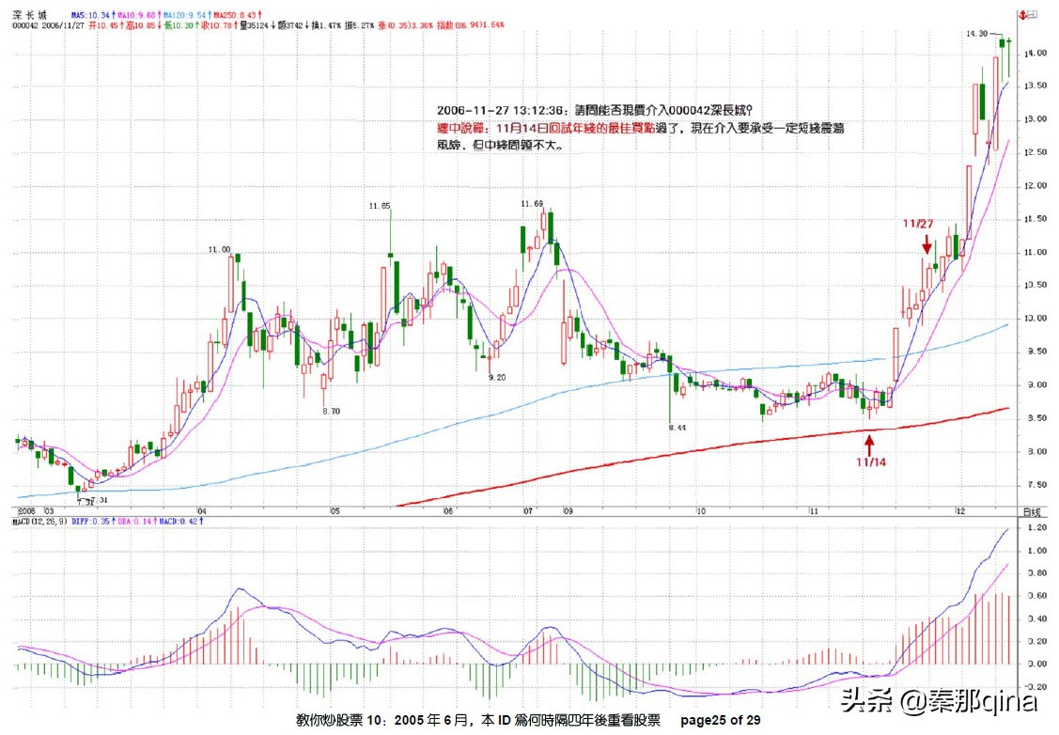Click the 11.69 peak price label

tap(532, 203)
